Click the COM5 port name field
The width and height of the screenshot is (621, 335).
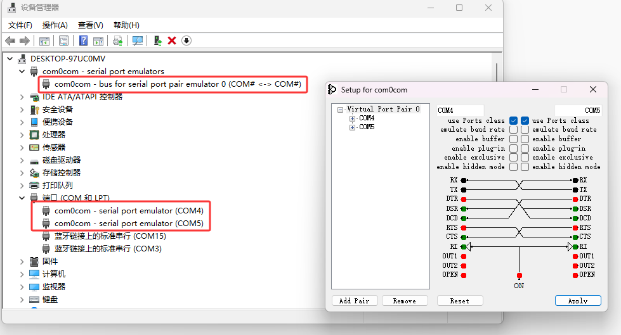click(578, 110)
